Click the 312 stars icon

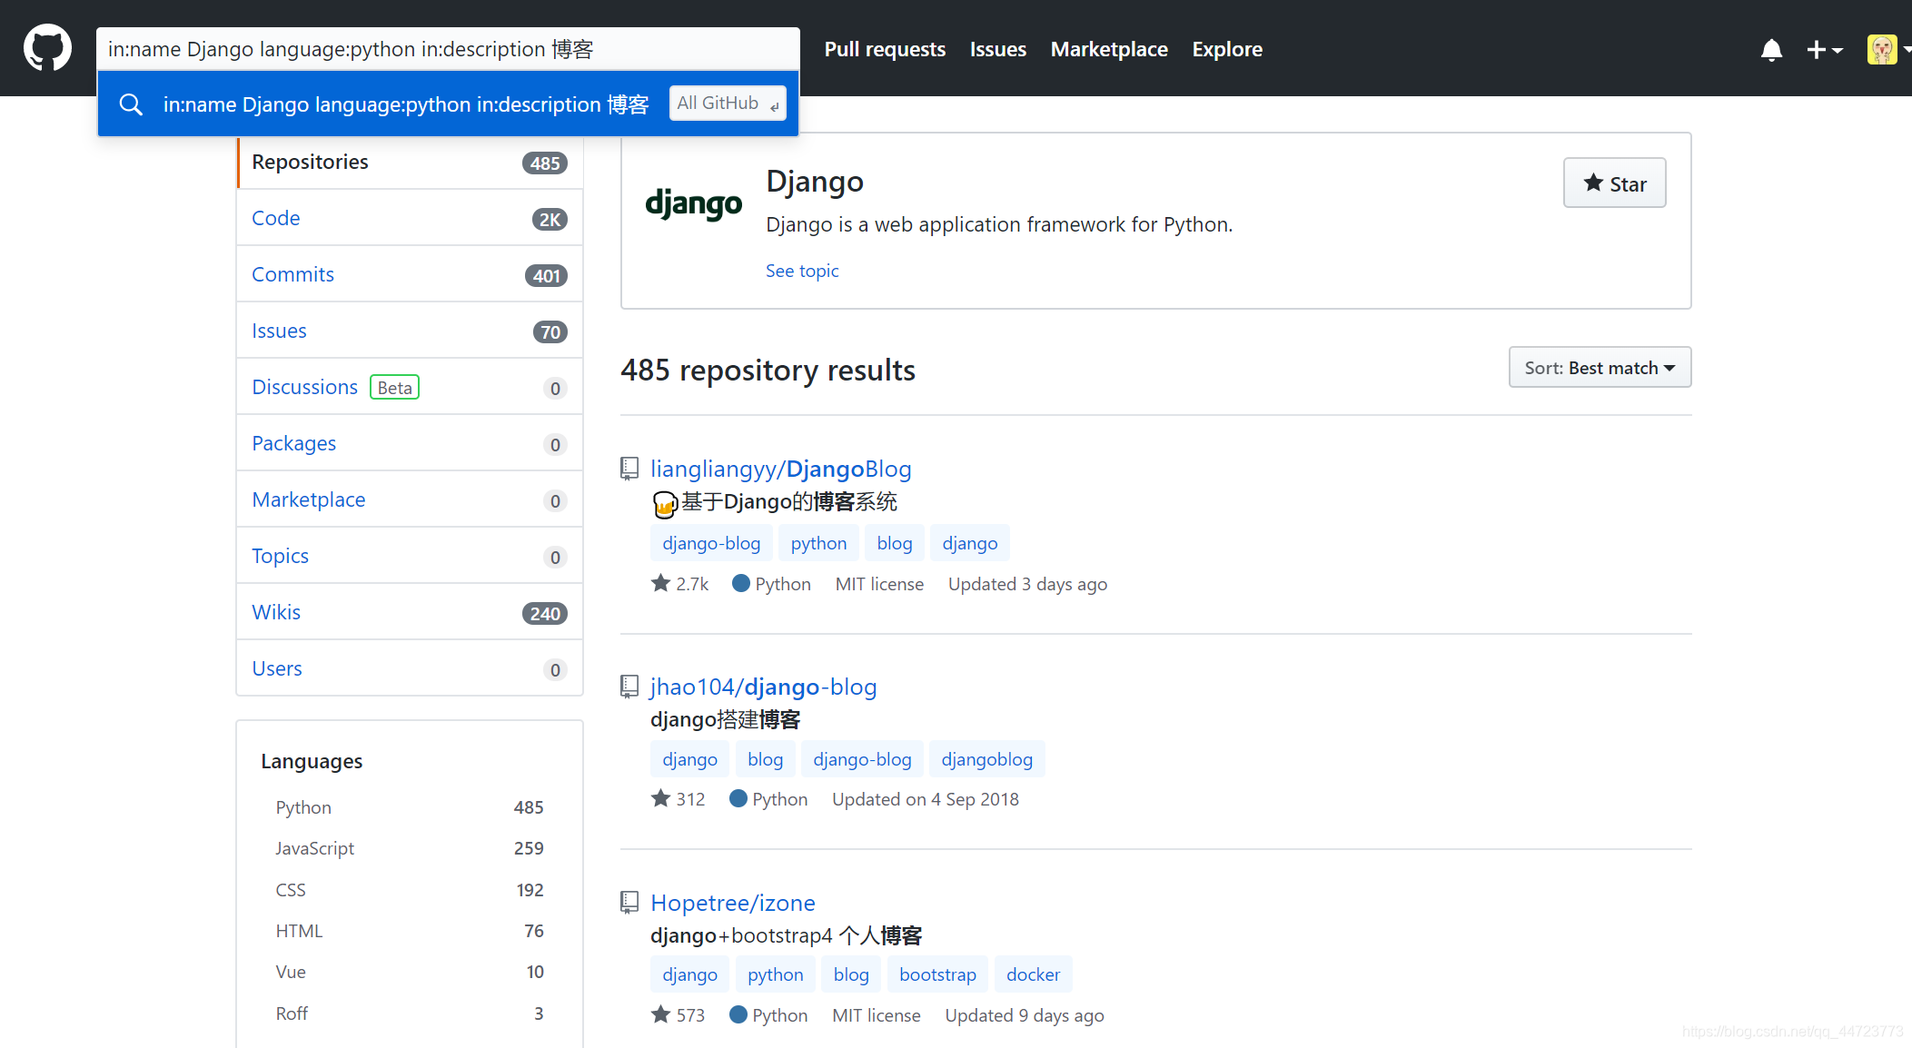coord(660,799)
